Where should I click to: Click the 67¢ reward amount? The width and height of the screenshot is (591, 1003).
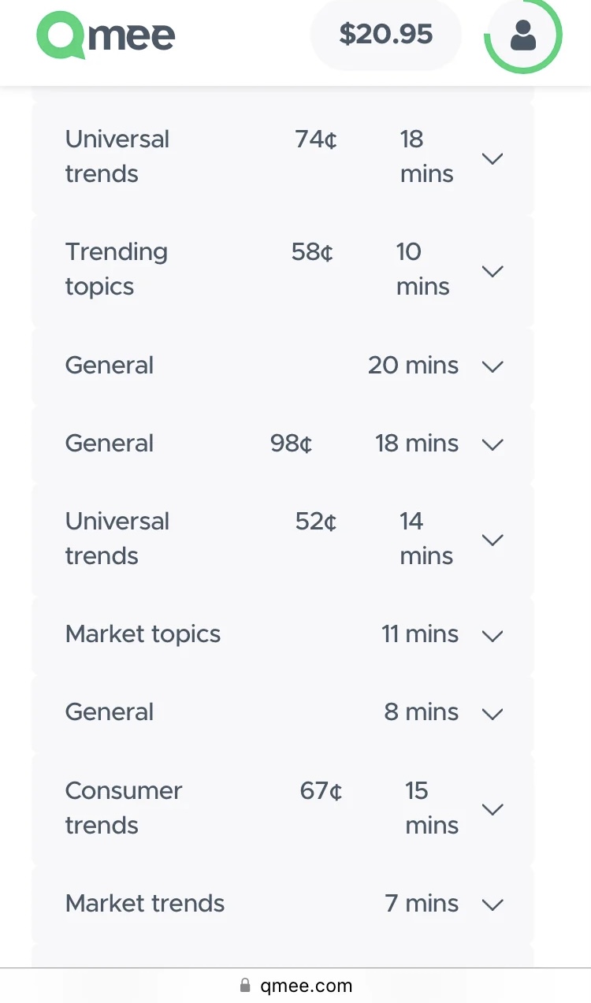(x=322, y=790)
